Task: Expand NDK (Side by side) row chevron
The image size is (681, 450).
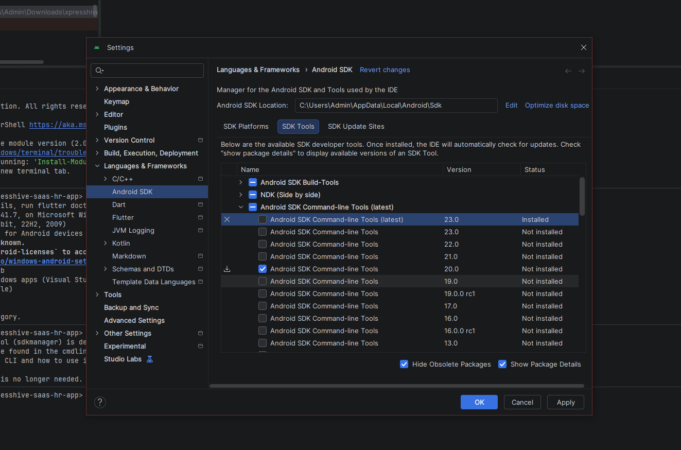Action: (x=241, y=195)
